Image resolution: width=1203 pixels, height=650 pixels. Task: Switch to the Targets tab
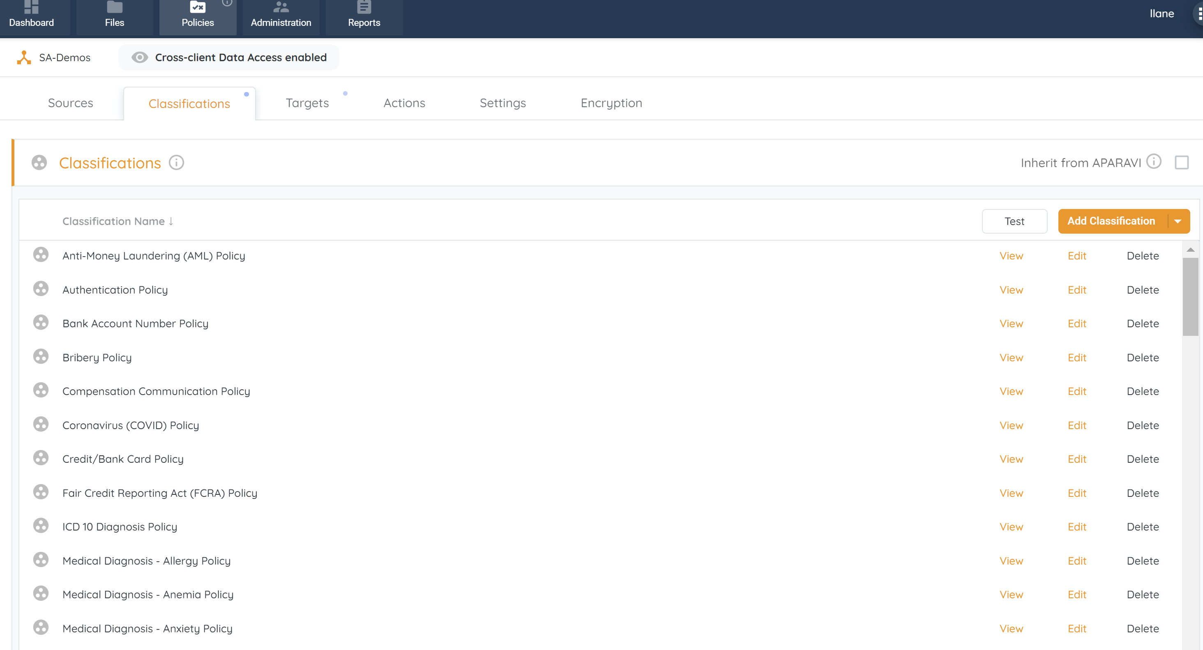[x=307, y=103]
